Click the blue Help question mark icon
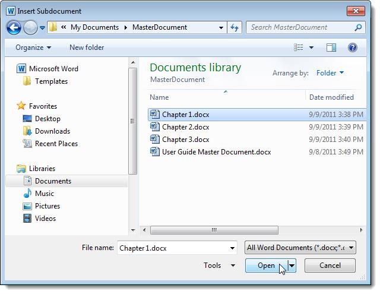Screen dimensions: 380x294 pyautogui.click(x=352, y=48)
